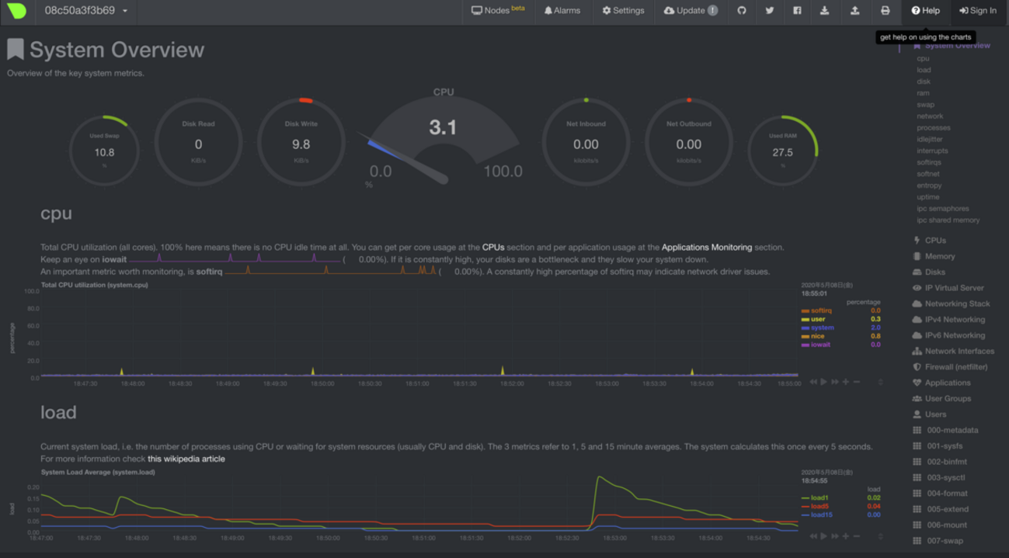Toggle load1 series in the load chart legend
Image resolution: width=1009 pixels, height=558 pixels.
(819, 497)
